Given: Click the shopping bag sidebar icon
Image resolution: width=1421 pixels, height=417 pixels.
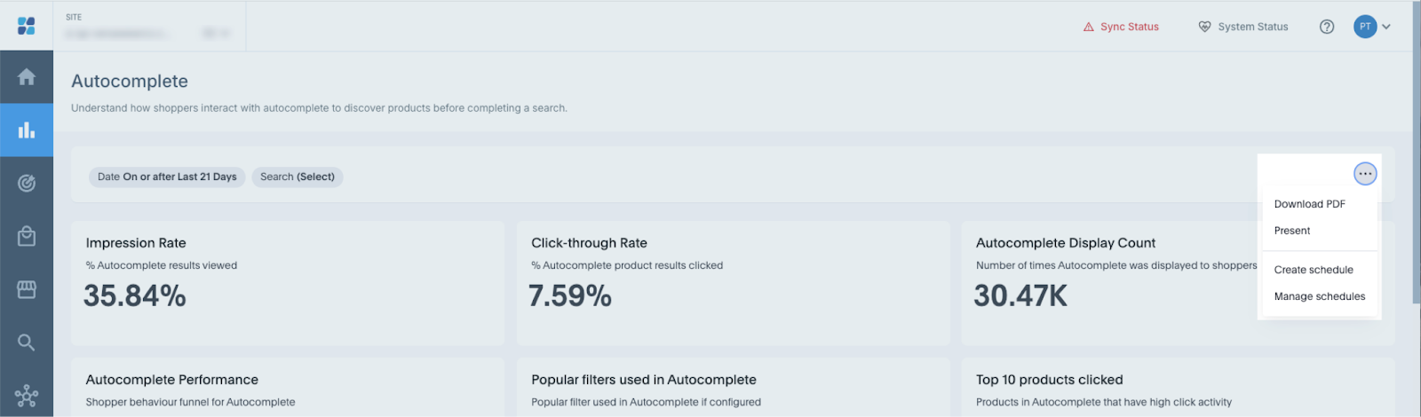Looking at the screenshot, I should coord(27,236).
